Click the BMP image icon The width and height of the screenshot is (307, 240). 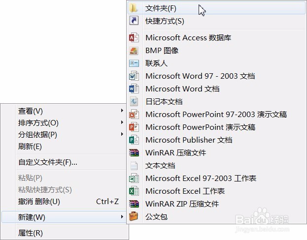tap(134, 51)
